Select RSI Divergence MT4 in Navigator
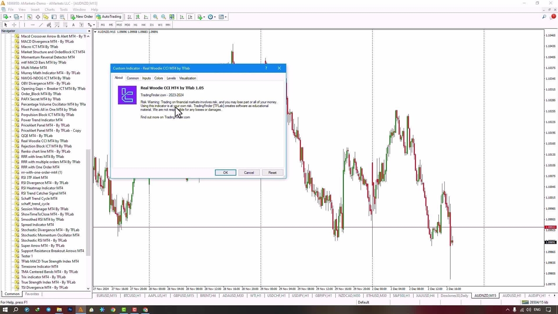 point(44,183)
